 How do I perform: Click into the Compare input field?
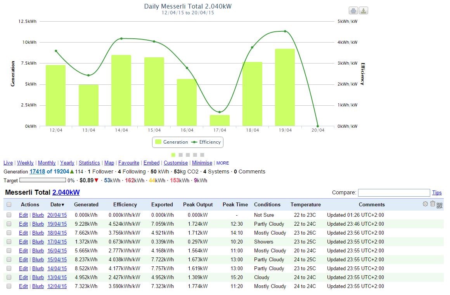click(394, 192)
